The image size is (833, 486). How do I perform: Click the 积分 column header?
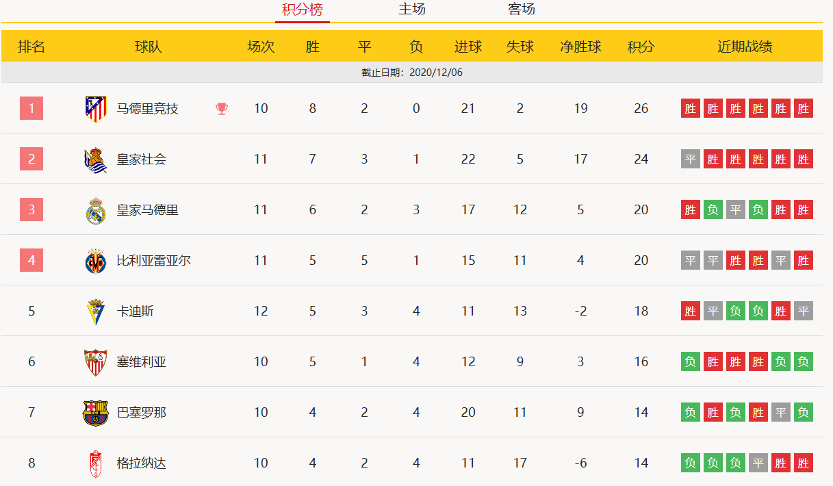click(x=641, y=47)
